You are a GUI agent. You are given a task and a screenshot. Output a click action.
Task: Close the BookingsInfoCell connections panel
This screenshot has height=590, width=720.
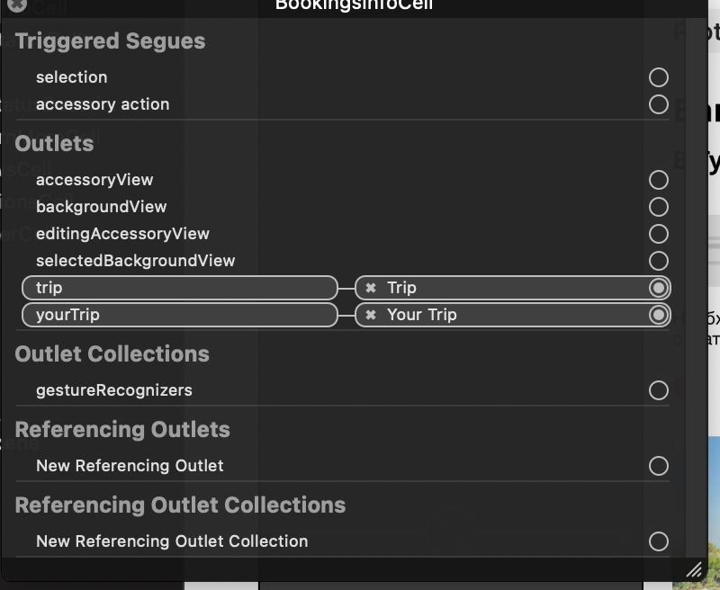point(17,4)
